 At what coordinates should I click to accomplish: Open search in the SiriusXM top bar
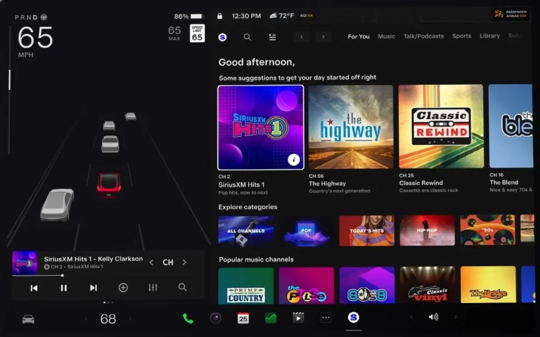click(247, 37)
